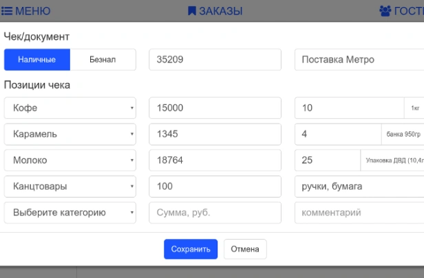The image size is (424, 278).
Task: Click the Отмена button
Action: (x=245, y=249)
